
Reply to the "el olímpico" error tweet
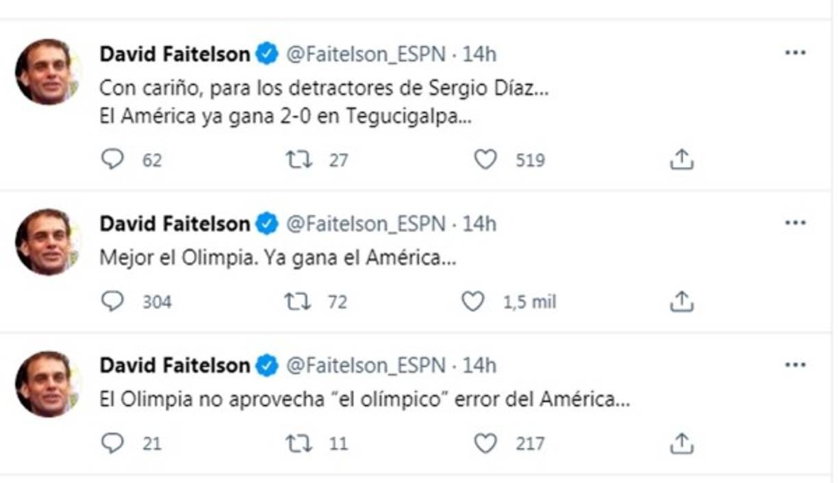pos(112,443)
